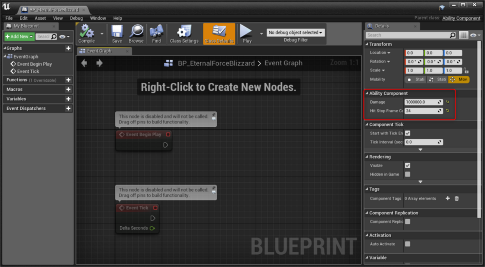Toggle Hidden in Game checkbox
Viewport: 485px width, 267px height.
click(407, 174)
